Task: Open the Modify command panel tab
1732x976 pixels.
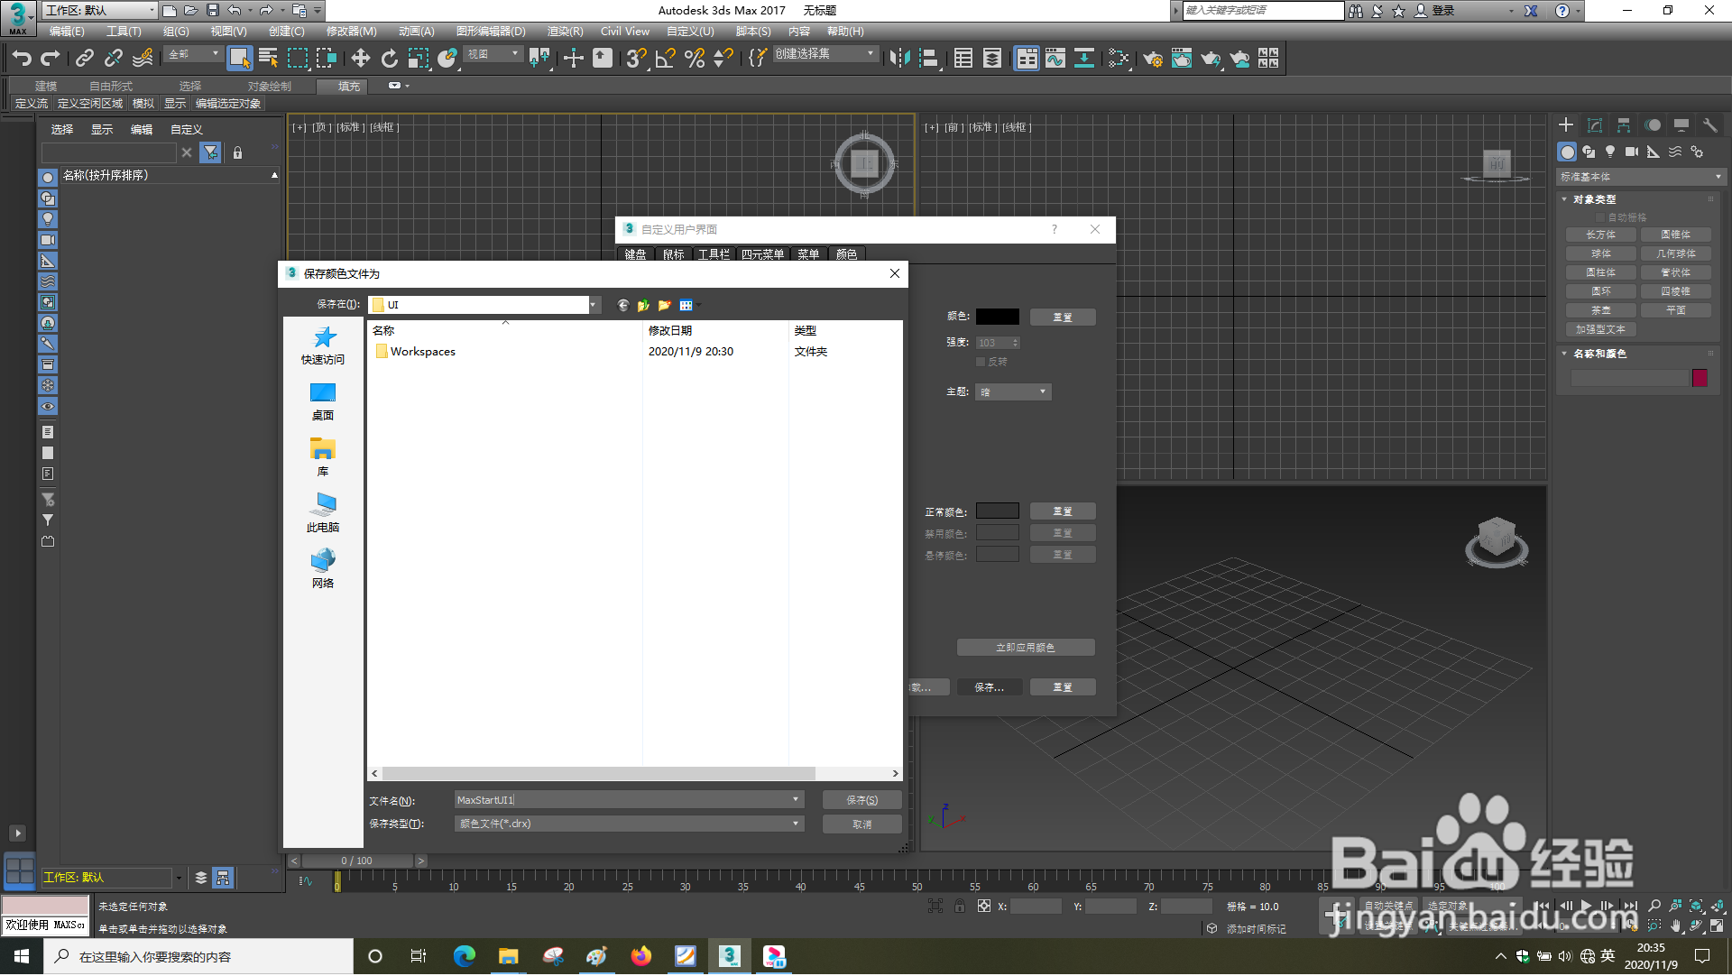Action: [x=1594, y=125]
